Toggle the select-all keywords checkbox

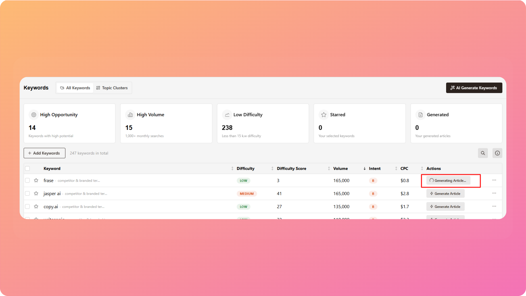[x=28, y=168]
